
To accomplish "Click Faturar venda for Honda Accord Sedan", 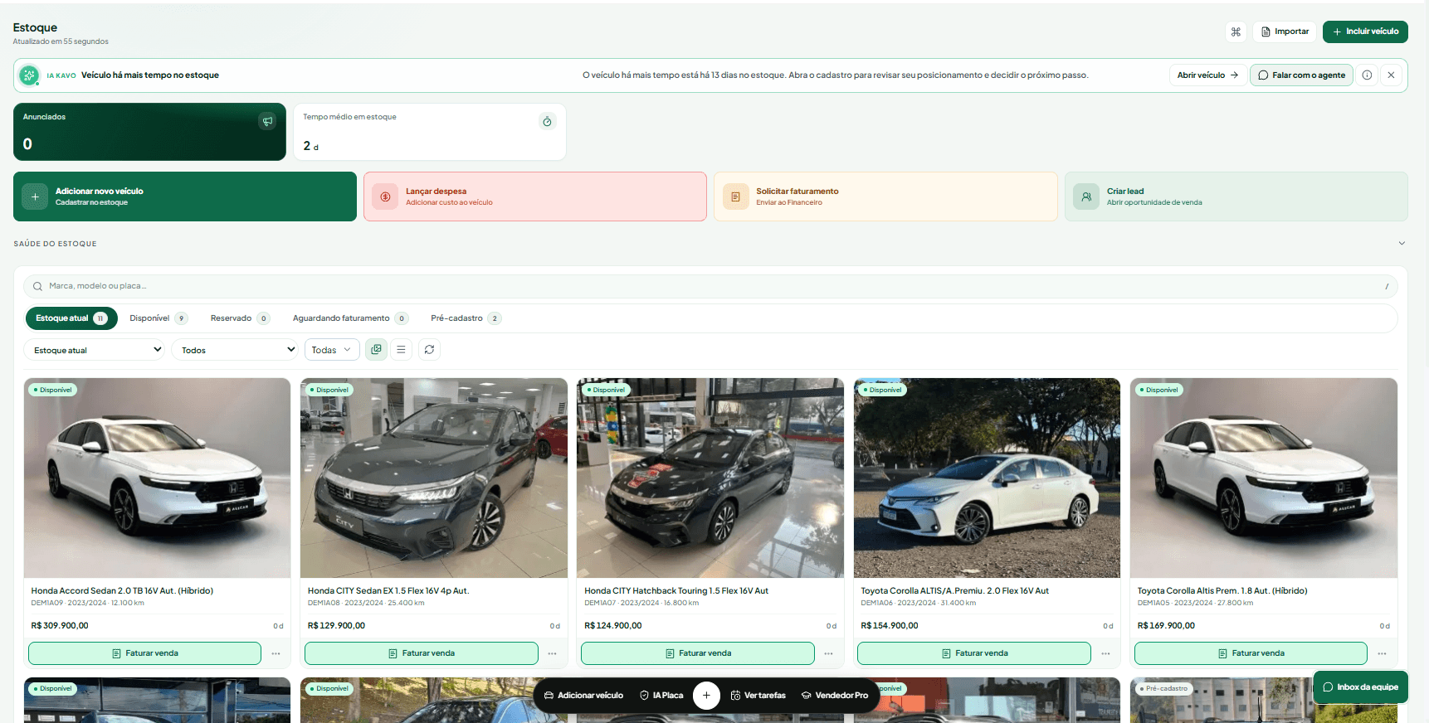I will tap(145, 653).
